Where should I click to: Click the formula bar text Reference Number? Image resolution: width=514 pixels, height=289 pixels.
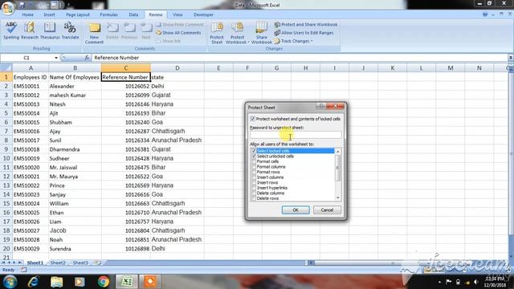coord(116,58)
